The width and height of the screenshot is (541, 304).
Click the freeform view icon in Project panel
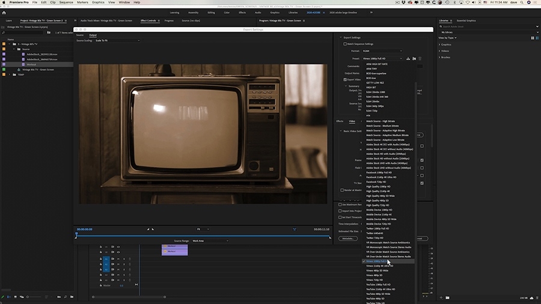tap(22, 297)
